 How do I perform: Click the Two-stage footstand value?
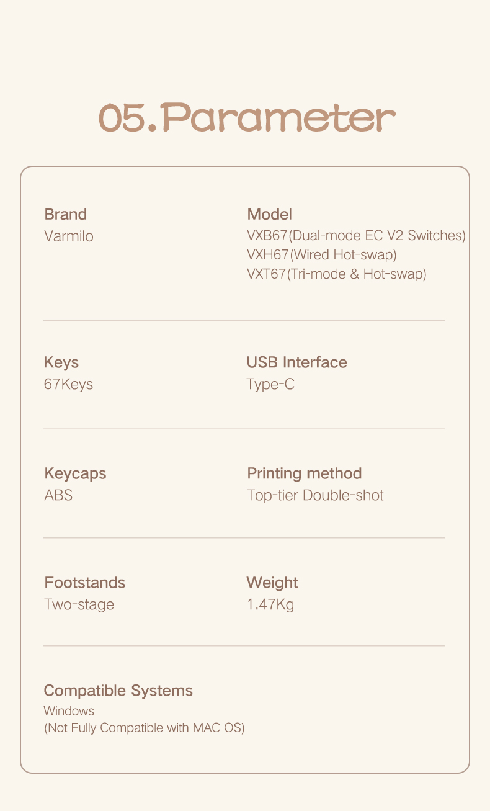tap(79, 605)
